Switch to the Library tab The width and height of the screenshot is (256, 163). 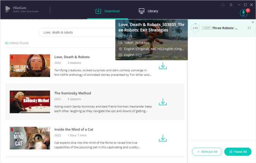pos(148,11)
